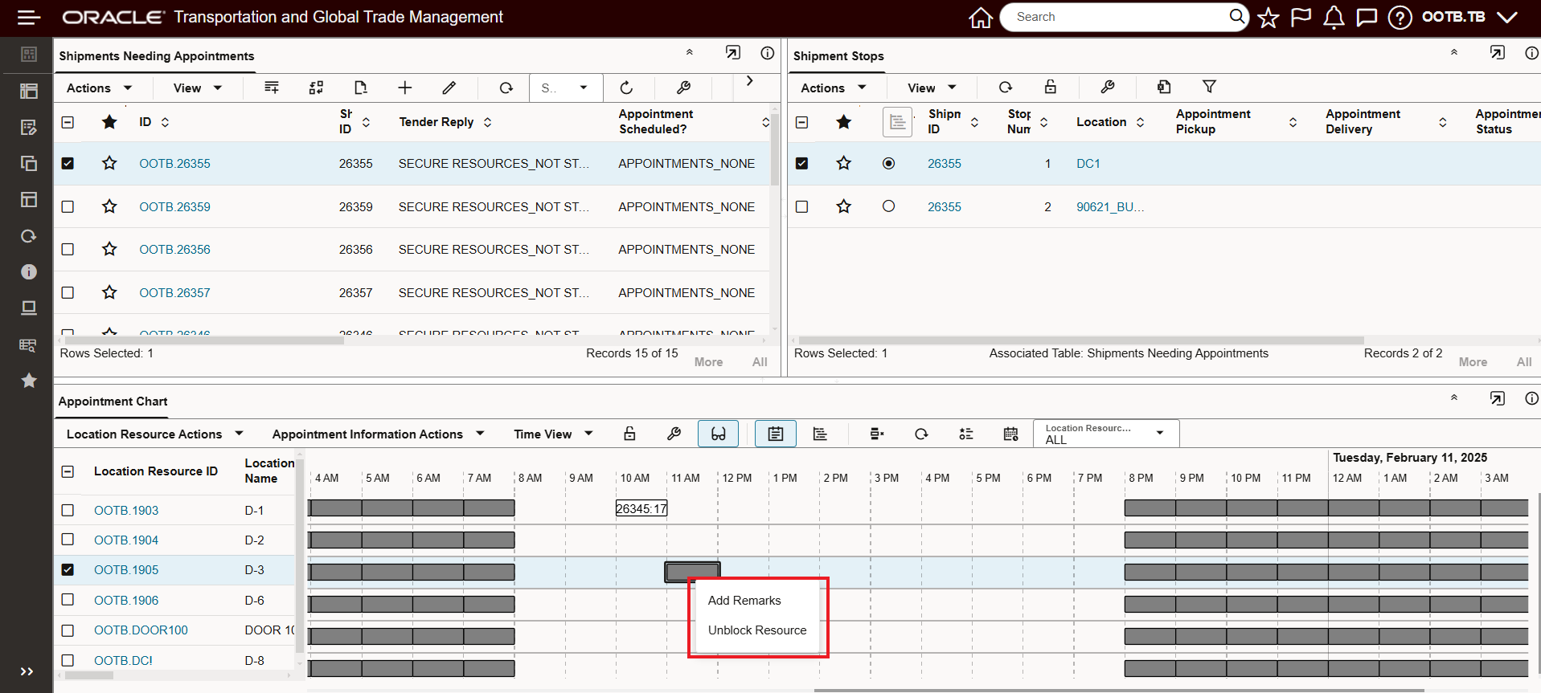Screen dimensions: 1541x693
Task: Refresh the Appointment Chart
Action: [x=921, y=434]
